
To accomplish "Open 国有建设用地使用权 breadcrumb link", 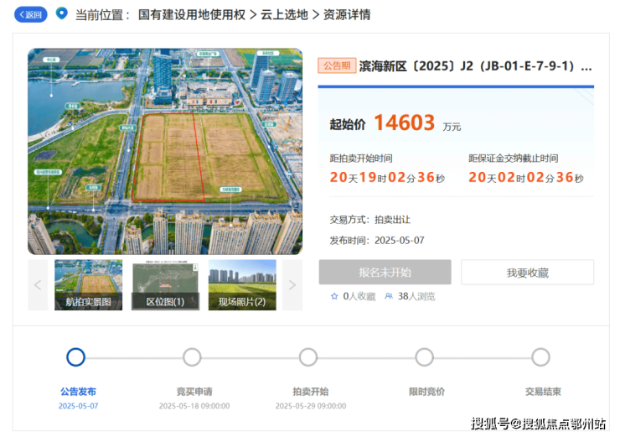I will pyautogui.click(x=192, y=14).
